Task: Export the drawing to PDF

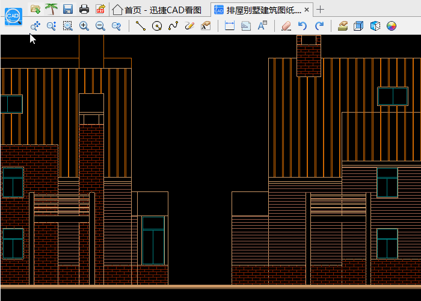Action: 100,9
